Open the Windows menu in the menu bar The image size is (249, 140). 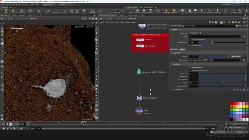(x=25, y=5)
